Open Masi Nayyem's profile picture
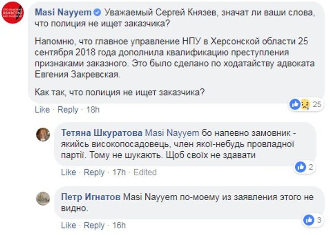Image resolution: width=330 pixels, height=235 pixels. click(12, 12)
